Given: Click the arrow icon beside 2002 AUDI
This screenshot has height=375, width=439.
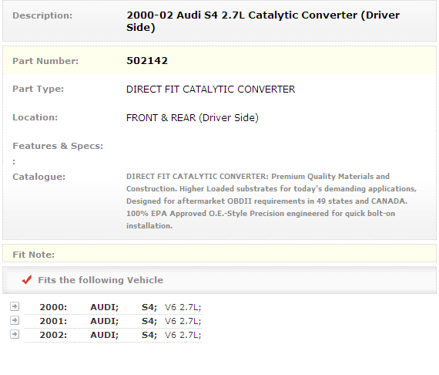Looking at the screenshot, I should [x=15, y=334].
